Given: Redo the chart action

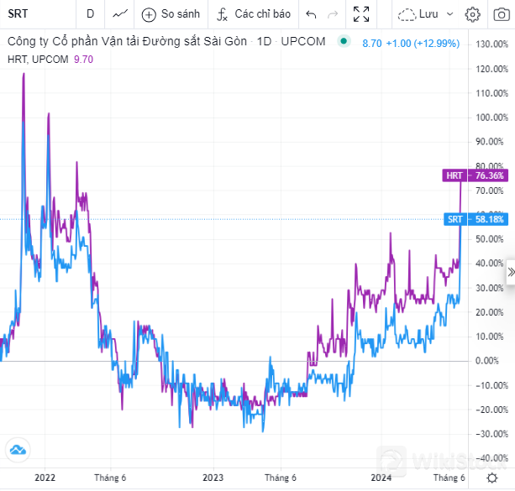Looking at the screenshot, I should [x=334, y=14].
